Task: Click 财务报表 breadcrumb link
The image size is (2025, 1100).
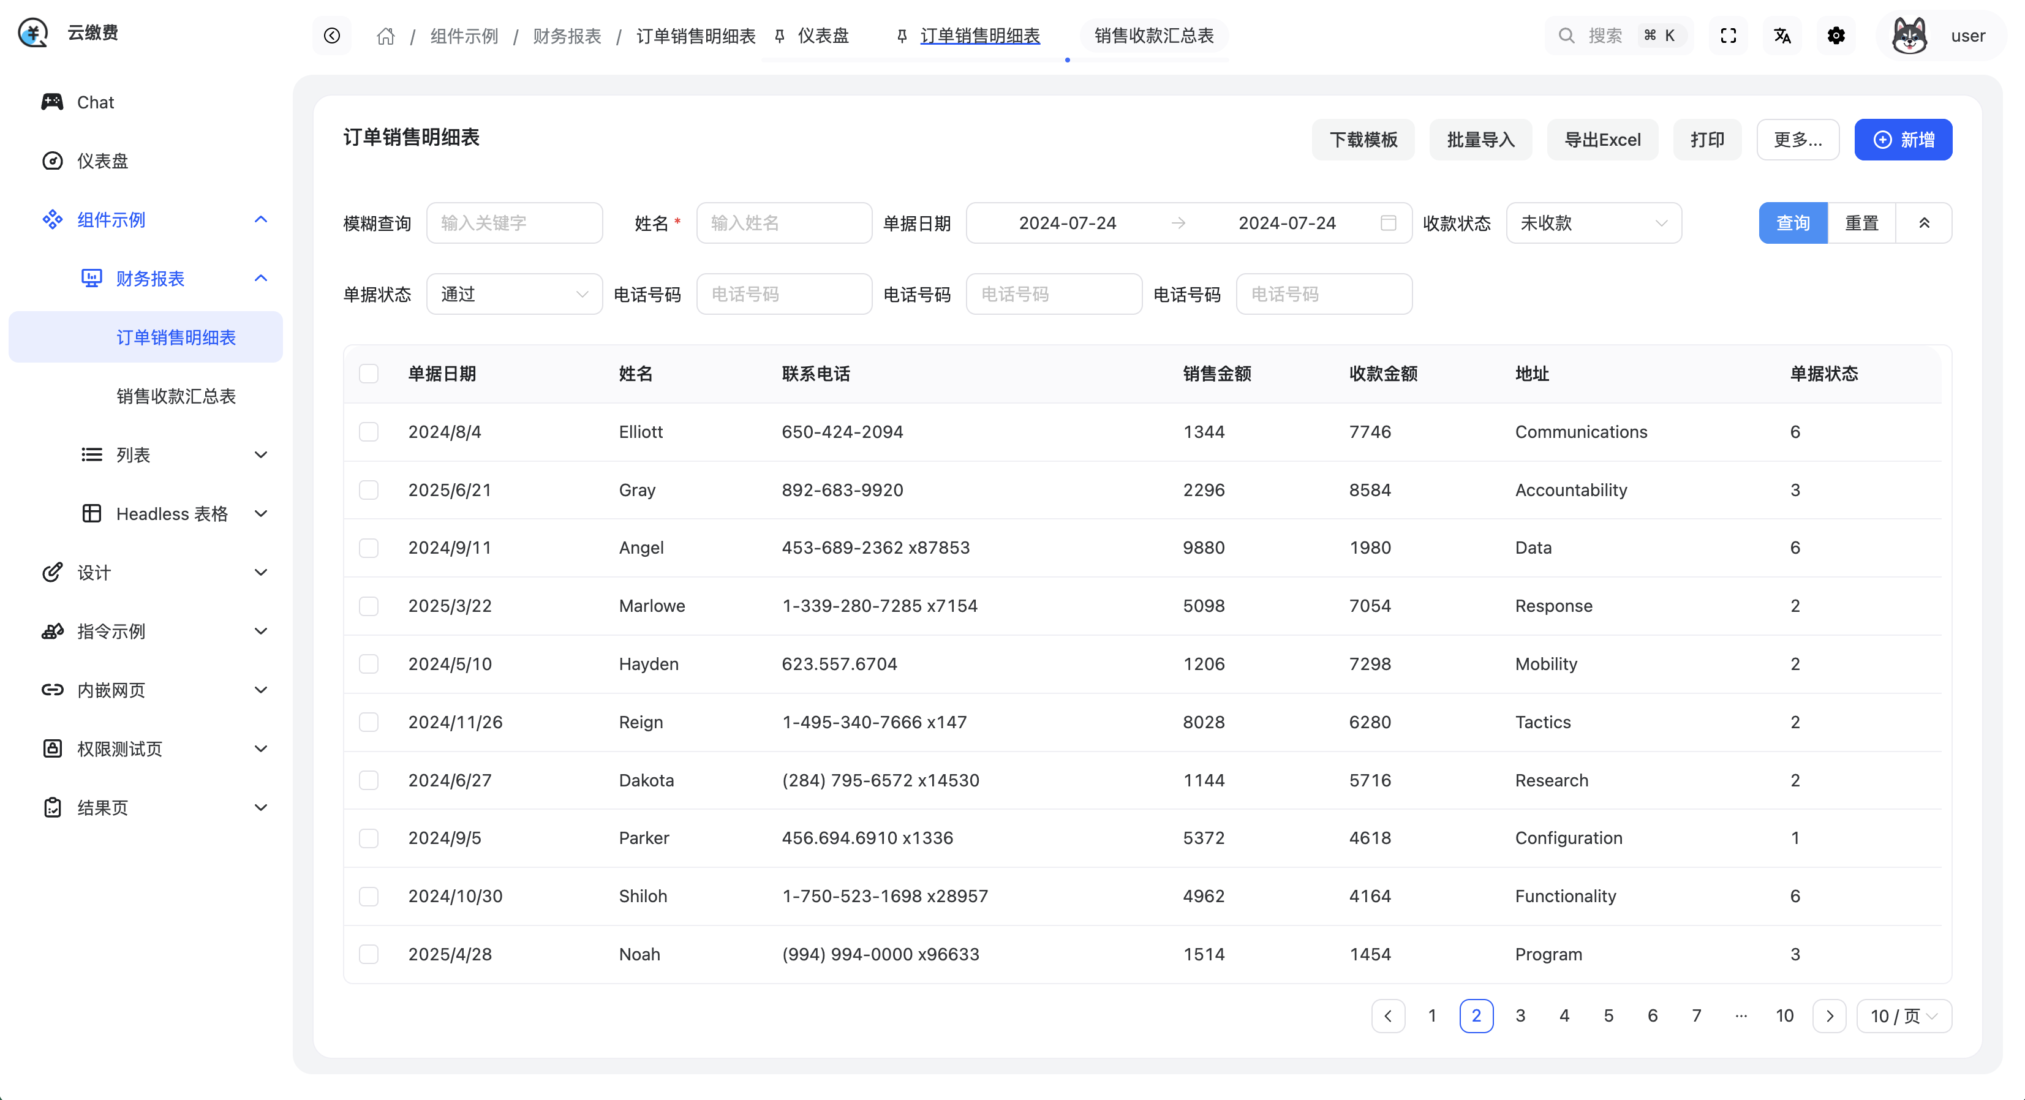Action: (567, 36)
